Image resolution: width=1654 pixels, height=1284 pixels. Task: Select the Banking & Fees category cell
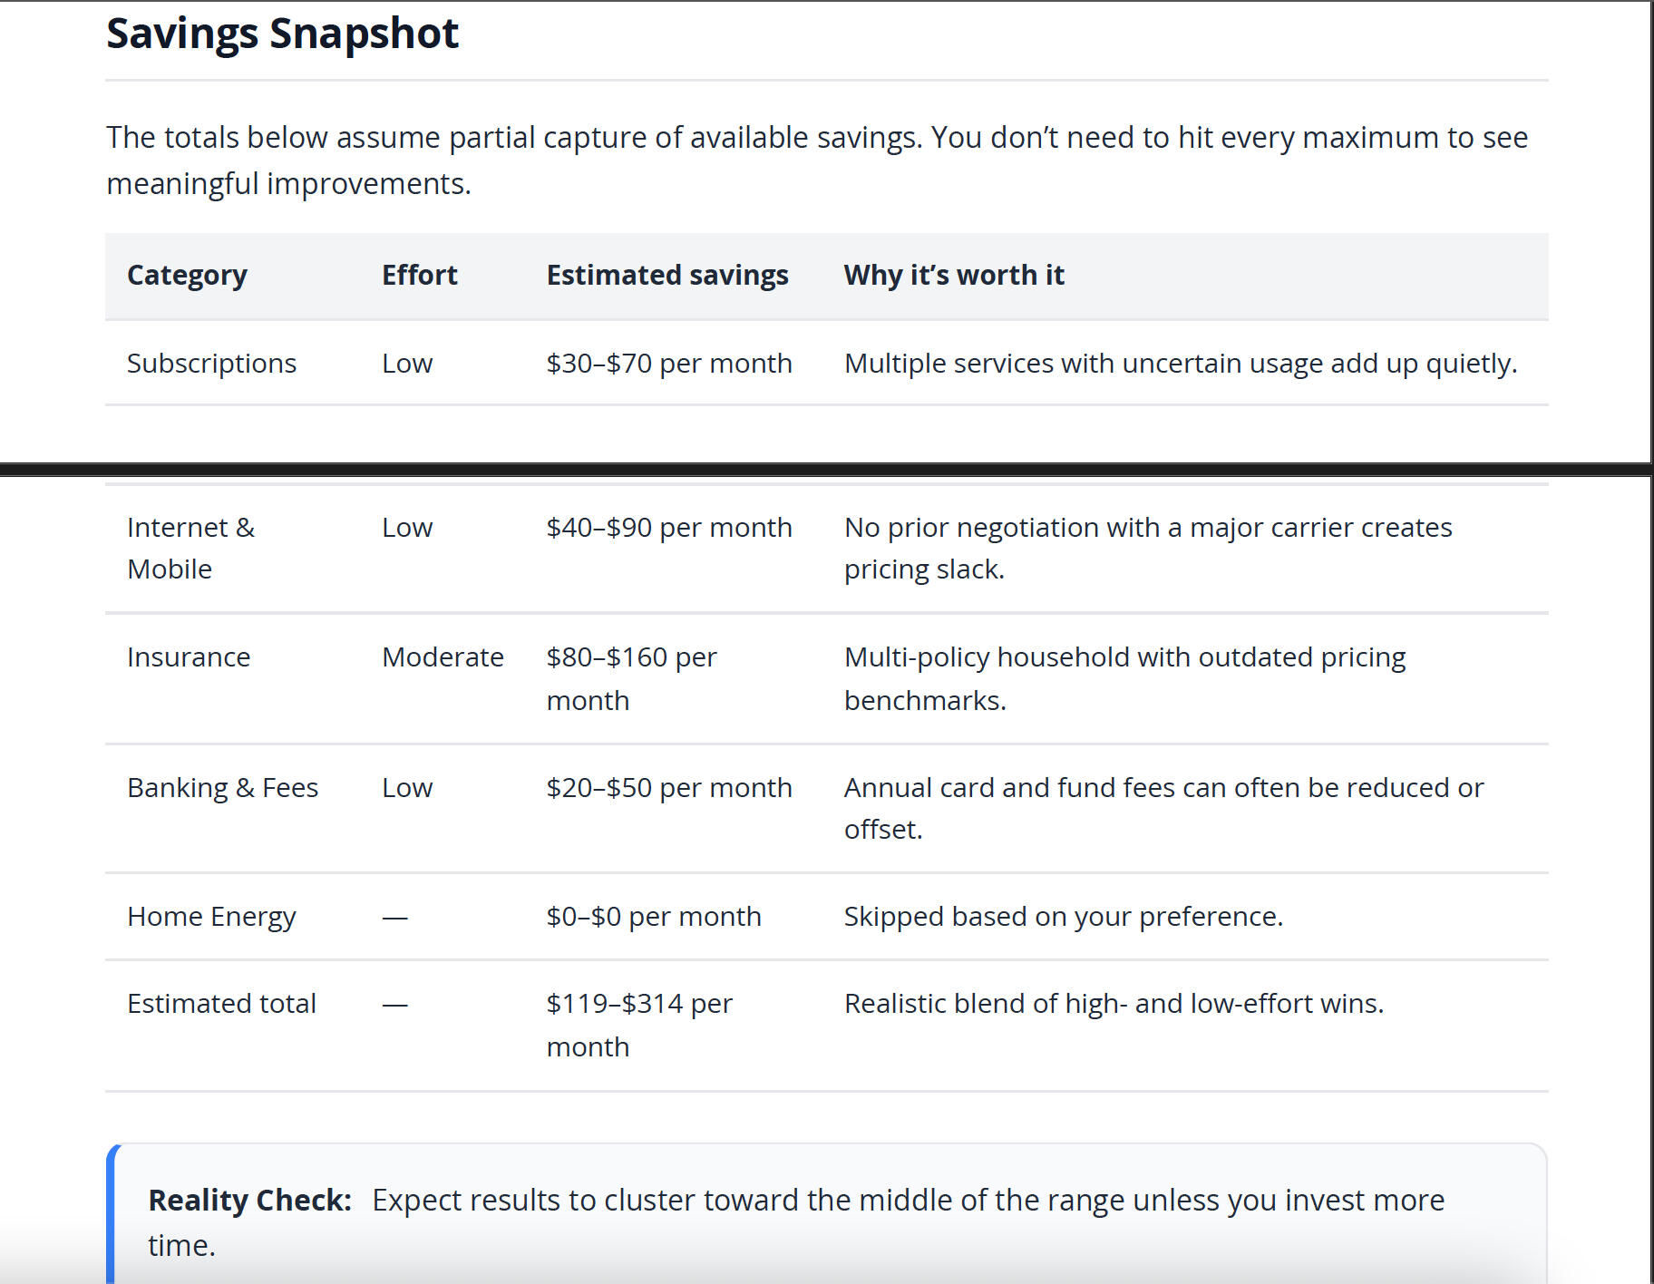[x=222, y=788]
